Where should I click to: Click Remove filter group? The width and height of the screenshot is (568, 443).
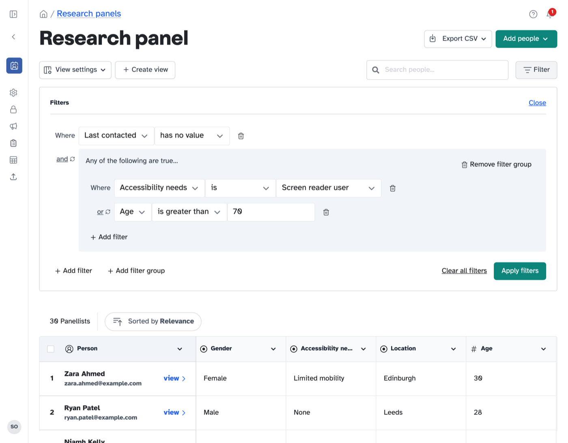tap(497, 165)
